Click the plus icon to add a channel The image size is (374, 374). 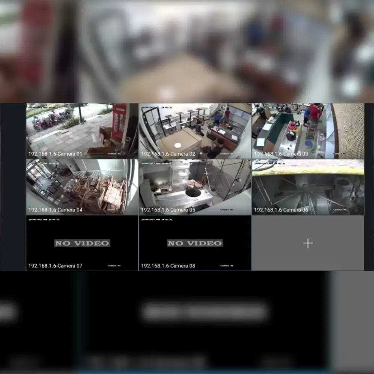308,243
